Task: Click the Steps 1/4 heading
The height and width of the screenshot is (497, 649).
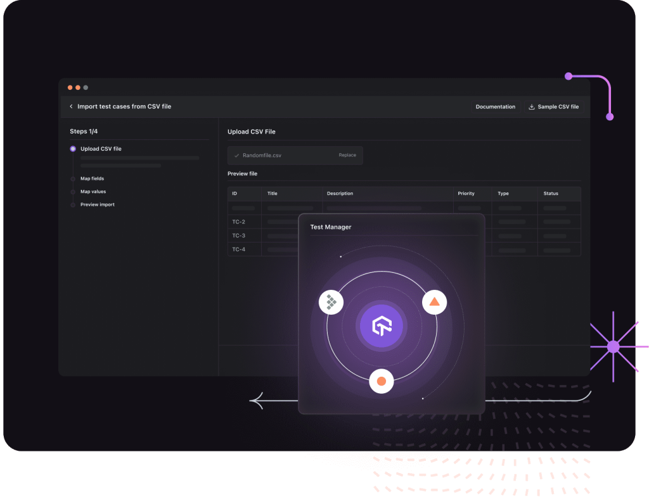Action: 84,132
